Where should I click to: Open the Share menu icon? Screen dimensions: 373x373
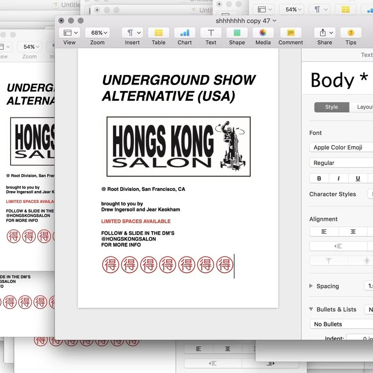[x=325, y=33]
